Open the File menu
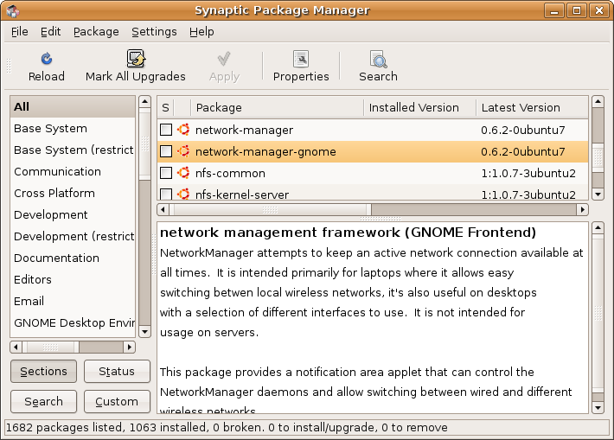Viewport: 614px width, 440px height. [20, 32]
